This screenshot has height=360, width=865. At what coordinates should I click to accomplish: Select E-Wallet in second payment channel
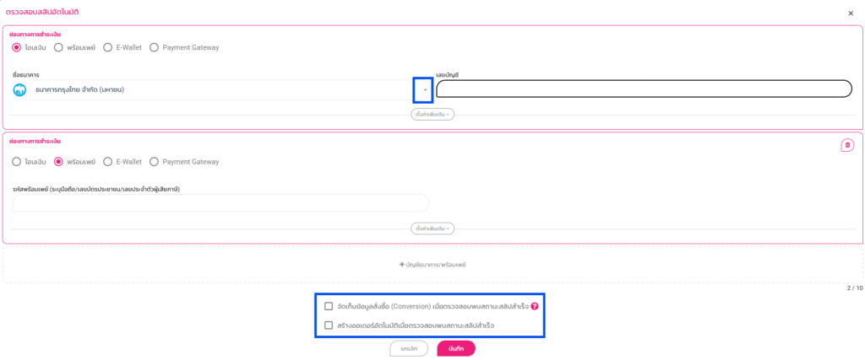(108, 161)
